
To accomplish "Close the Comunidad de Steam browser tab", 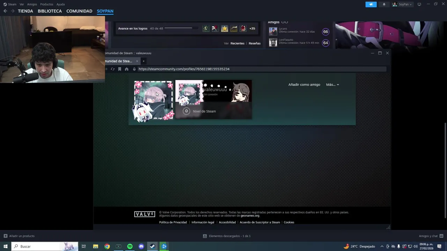I will click(x=137, y=61).
